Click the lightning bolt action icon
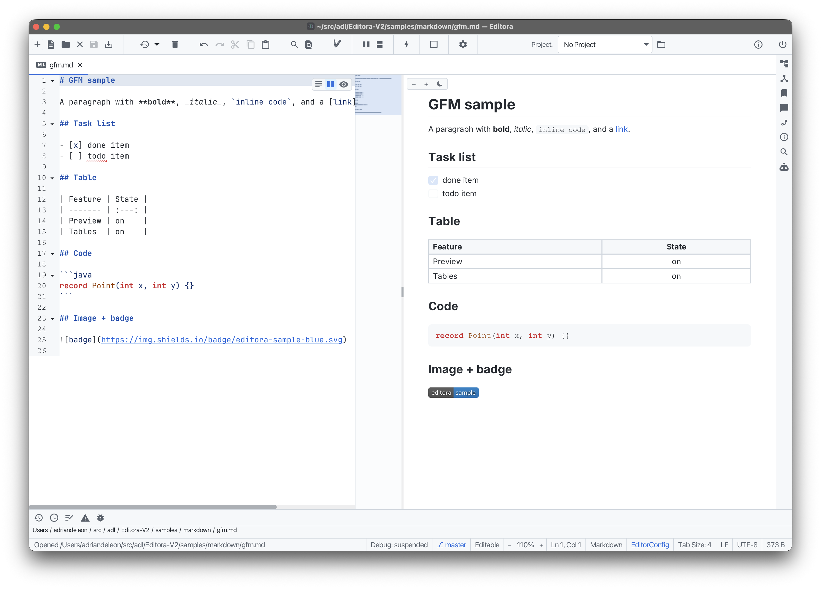 [x=407, y=45]
